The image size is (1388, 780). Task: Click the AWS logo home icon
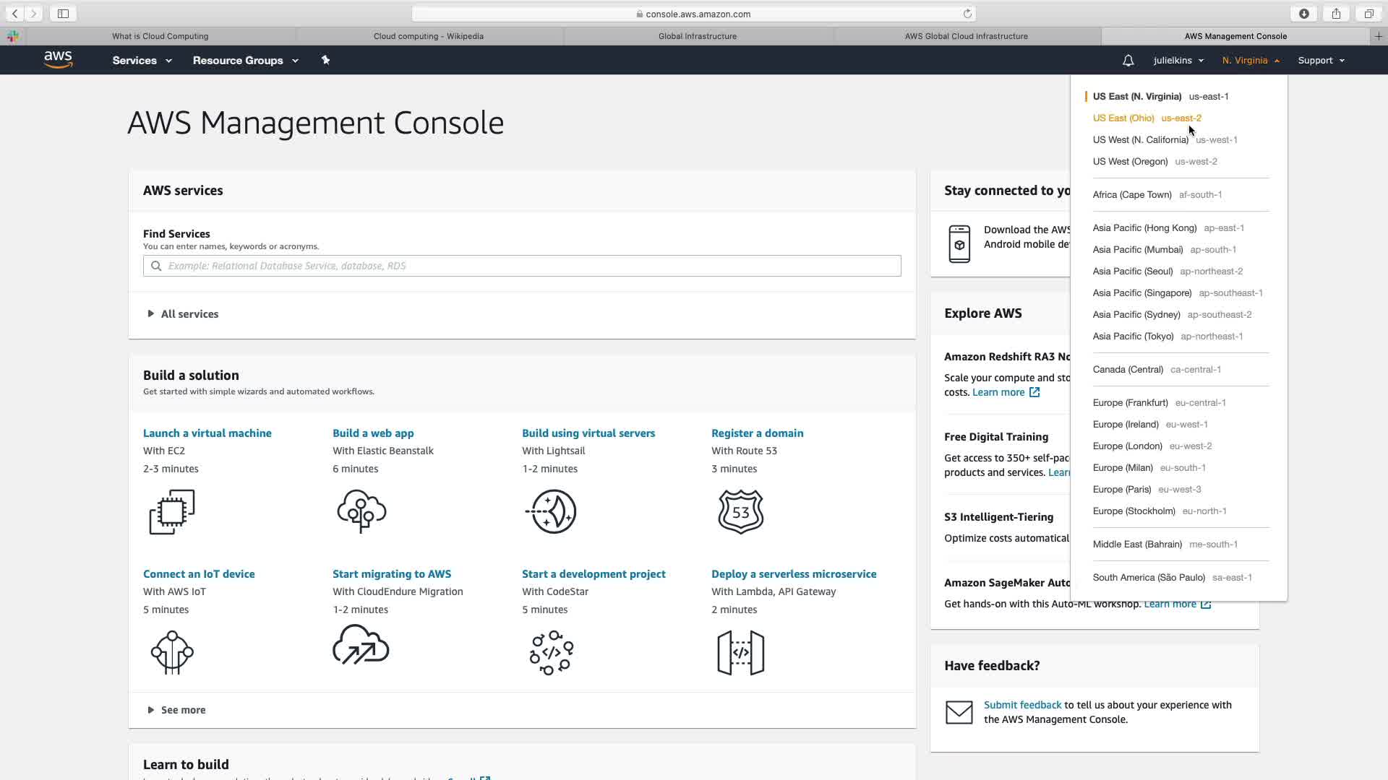pos(58,60)
